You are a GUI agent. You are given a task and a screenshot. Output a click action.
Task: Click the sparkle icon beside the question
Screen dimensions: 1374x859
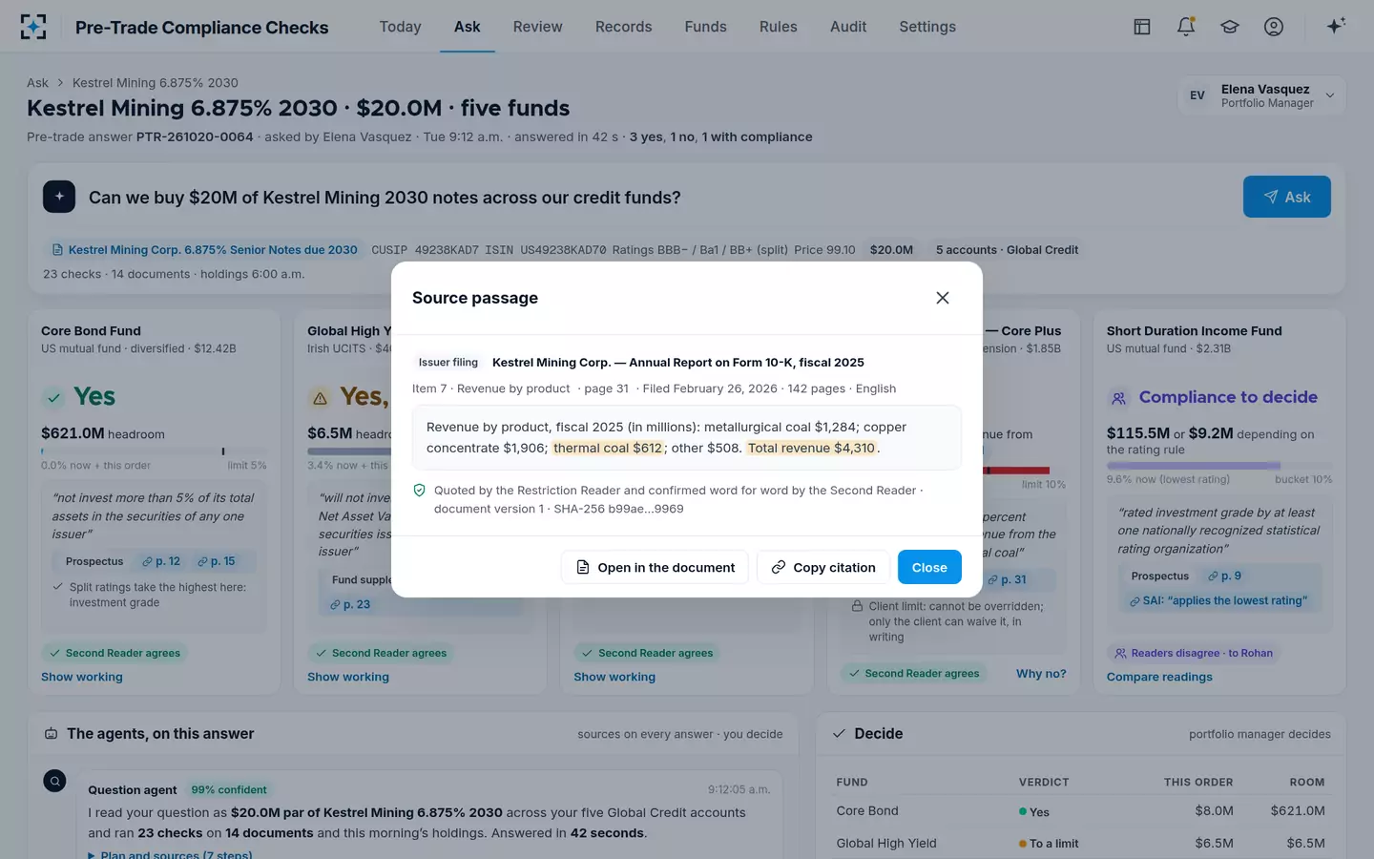click(x=59, y=197)
